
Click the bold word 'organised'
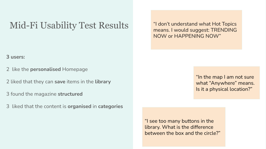[80, 107]
